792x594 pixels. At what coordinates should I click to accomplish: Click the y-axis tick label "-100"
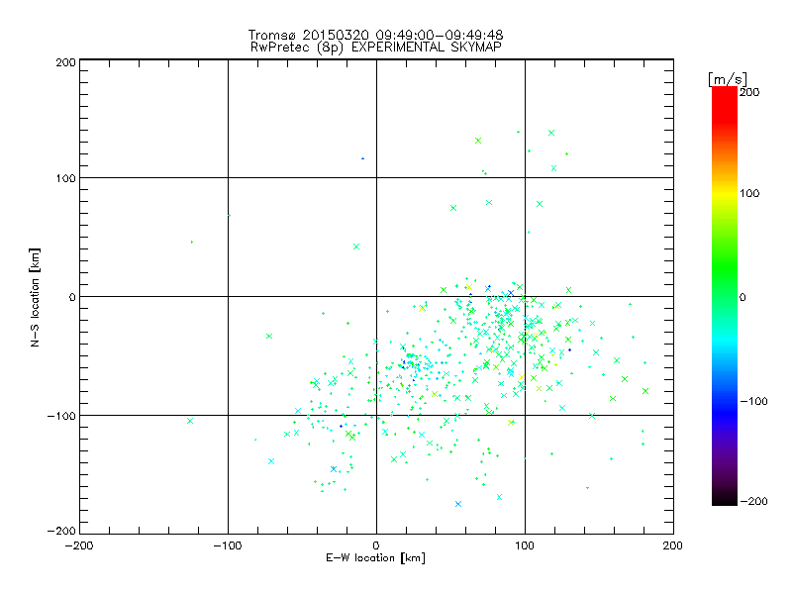click(x=61, y=416)
